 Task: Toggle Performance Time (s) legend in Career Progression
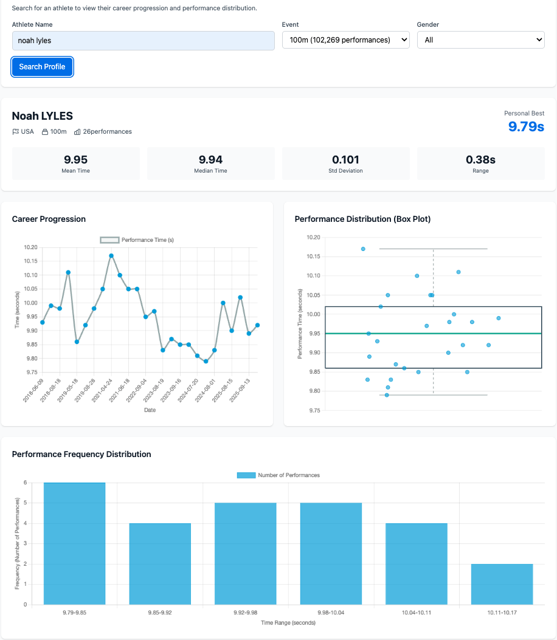coord(137,240)
